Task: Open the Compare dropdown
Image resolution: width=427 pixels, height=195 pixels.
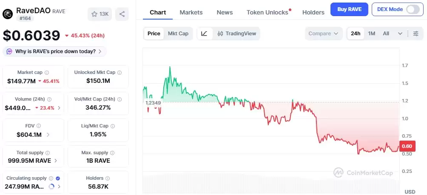Action: point(324,34)
